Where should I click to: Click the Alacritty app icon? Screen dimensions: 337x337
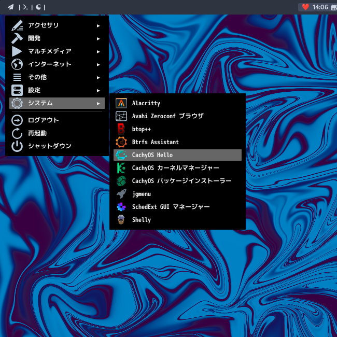pyautogui.click(x=121, y=103)
